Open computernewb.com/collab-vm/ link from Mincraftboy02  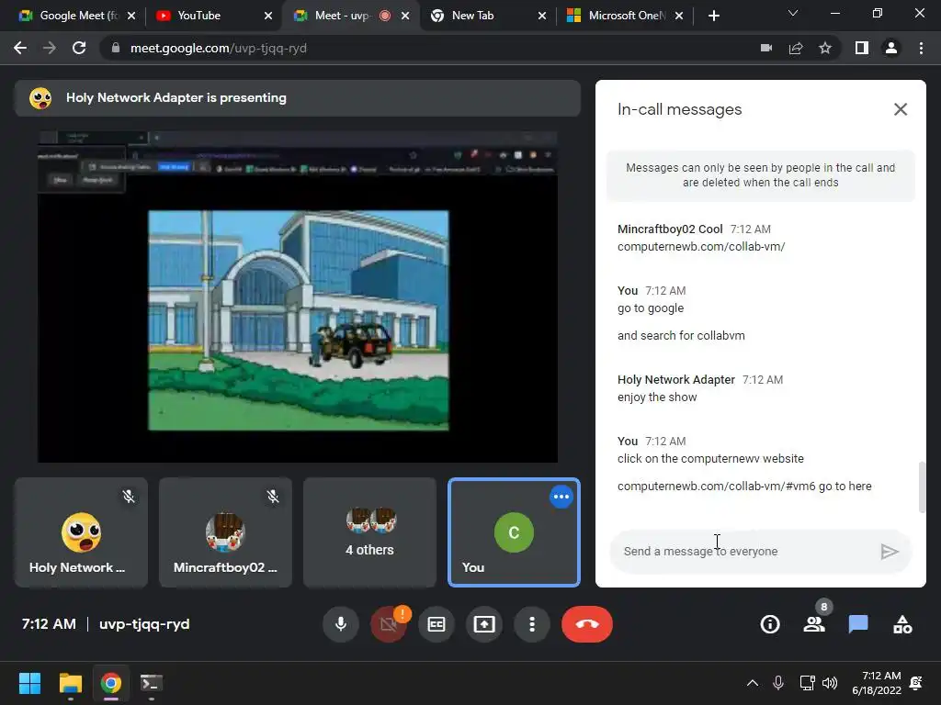click(x=701, y=246)
